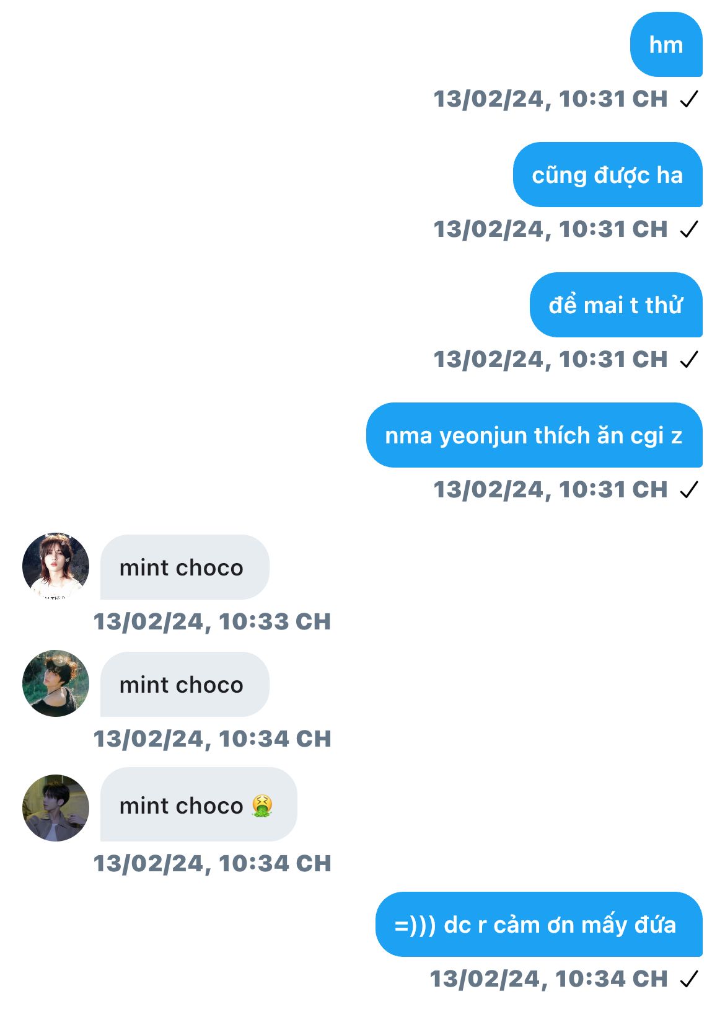Select first gray 'mint choco' bubble
The width and height of the screenshot is (725, 1035).
click(185, 567)
